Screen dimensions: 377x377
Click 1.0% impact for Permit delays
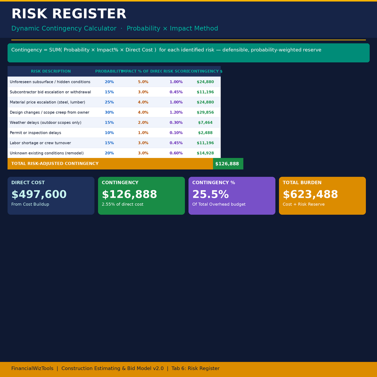coord(143,133)
